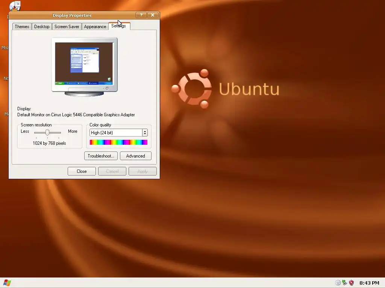Click the greyed-out Cancel button
385x288 pixels.
(x=112, y=171)
